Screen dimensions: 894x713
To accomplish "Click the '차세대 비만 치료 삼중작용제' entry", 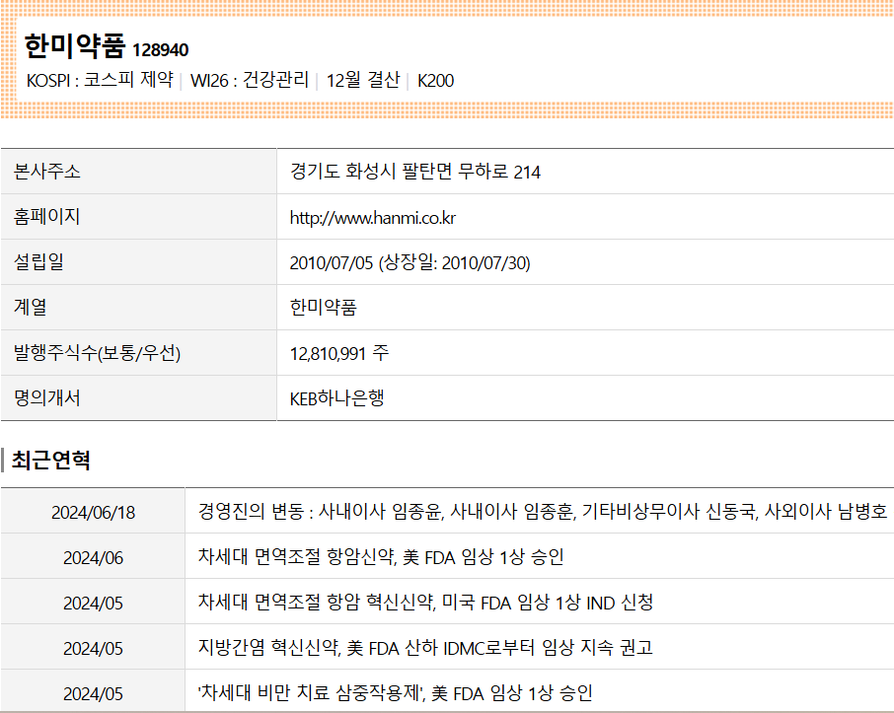I will pos(395,693).
